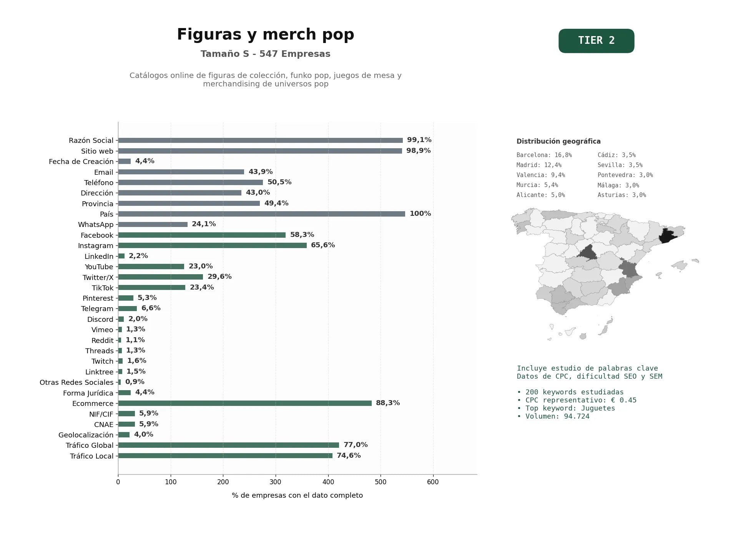Click the 'Discord' row label
This screenshot has height=553, width=738.
click(100, 319)
